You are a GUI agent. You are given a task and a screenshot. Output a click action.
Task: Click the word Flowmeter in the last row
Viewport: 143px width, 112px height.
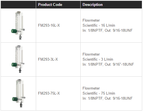tap(91, 88)
